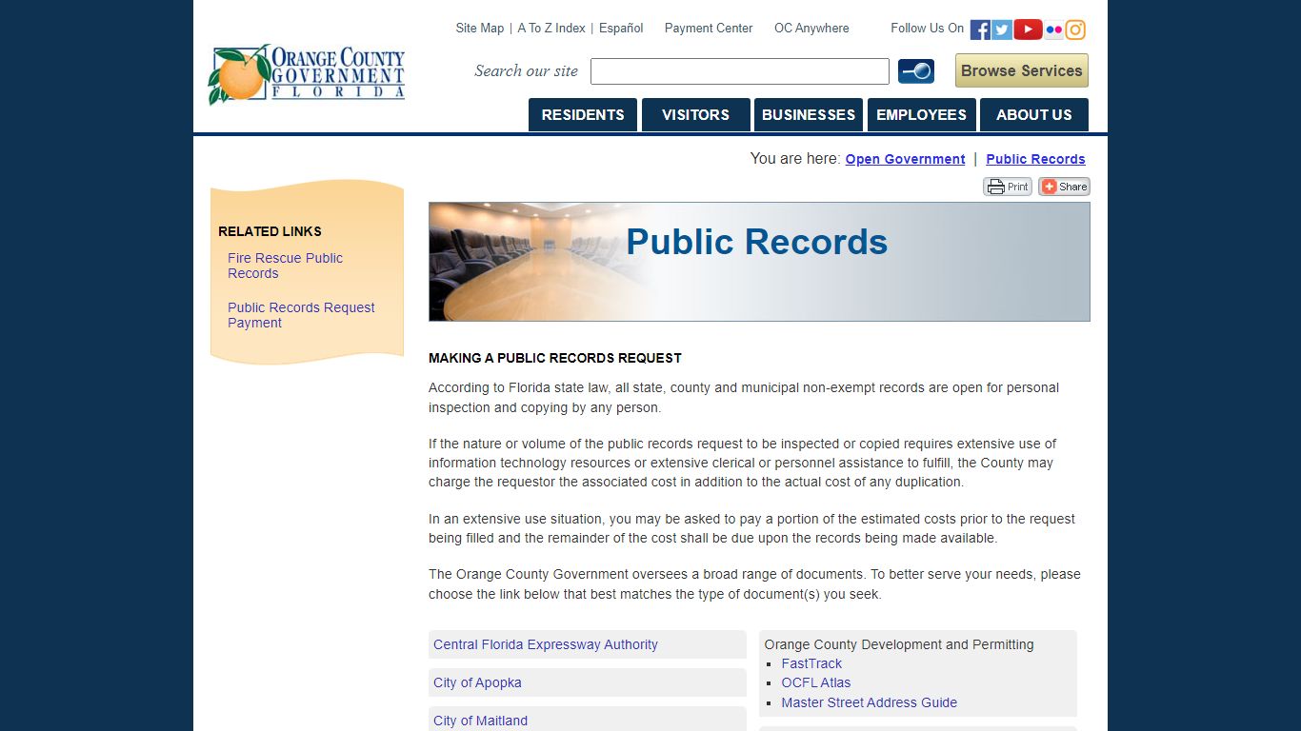Switch to Español

click(621, 29)
